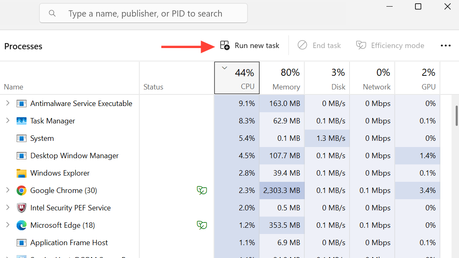Click Processes page heading
This screenshot has width=459, height=258.
23,46
